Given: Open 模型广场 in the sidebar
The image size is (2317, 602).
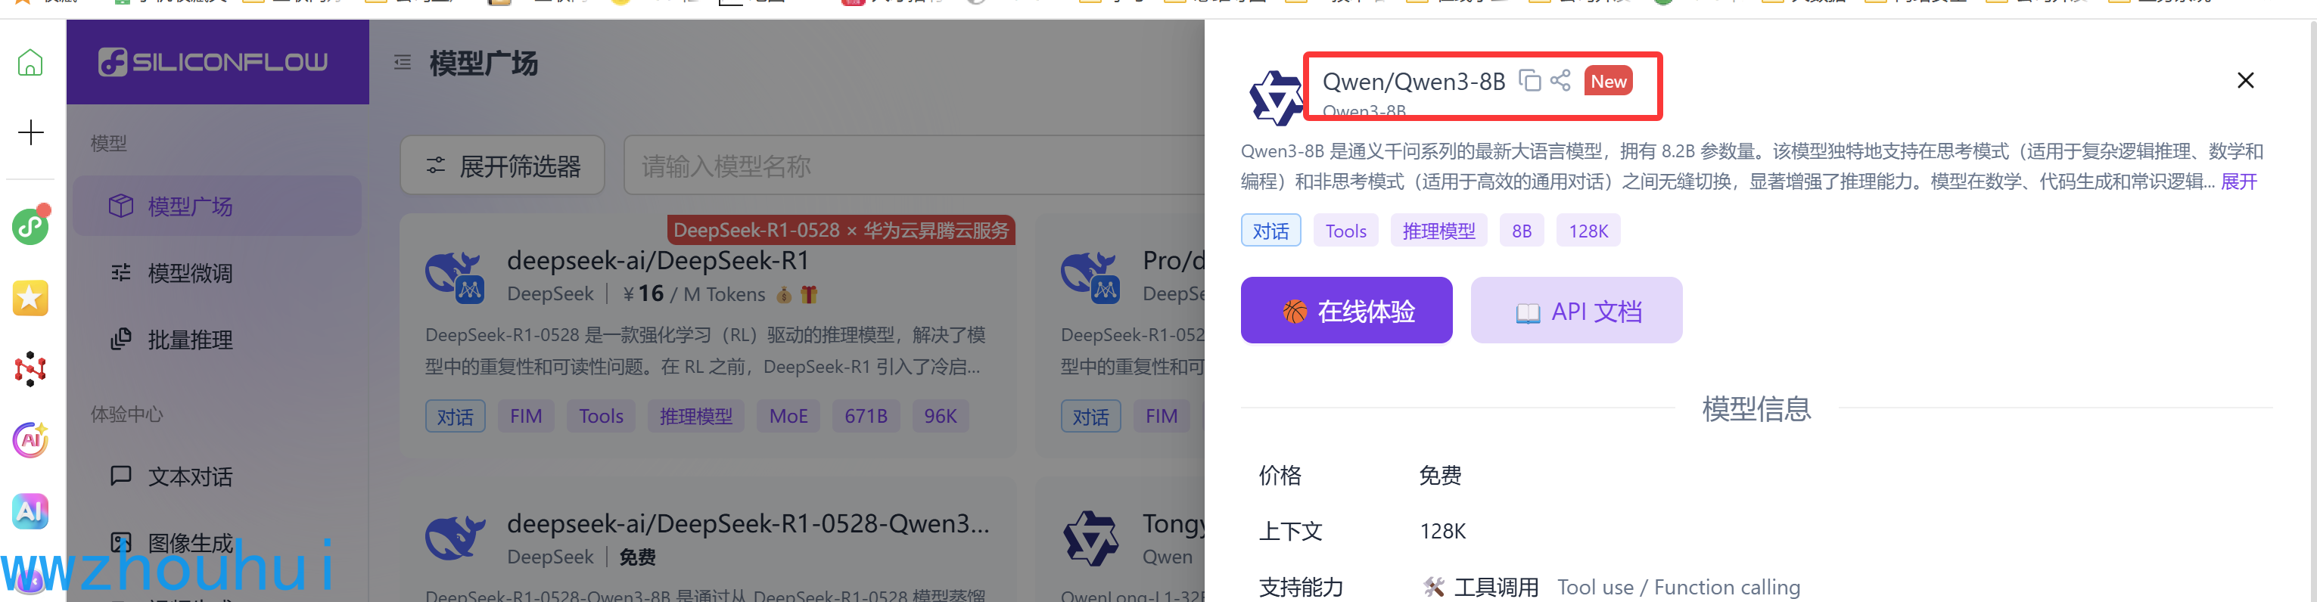Looking at the screenshot, I should [216, 206].
